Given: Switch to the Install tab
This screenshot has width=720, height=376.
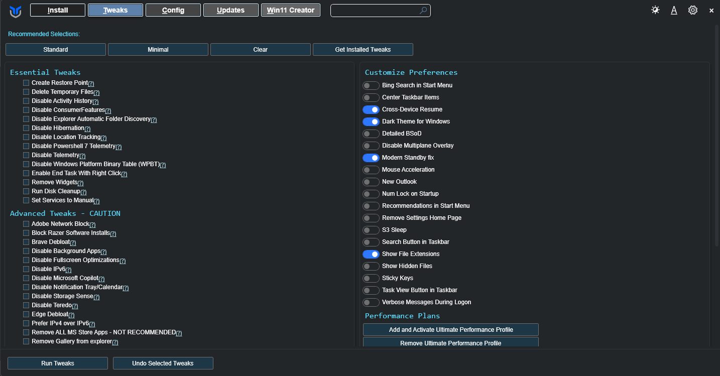Looking at the screenshot, I should point(58,10).
